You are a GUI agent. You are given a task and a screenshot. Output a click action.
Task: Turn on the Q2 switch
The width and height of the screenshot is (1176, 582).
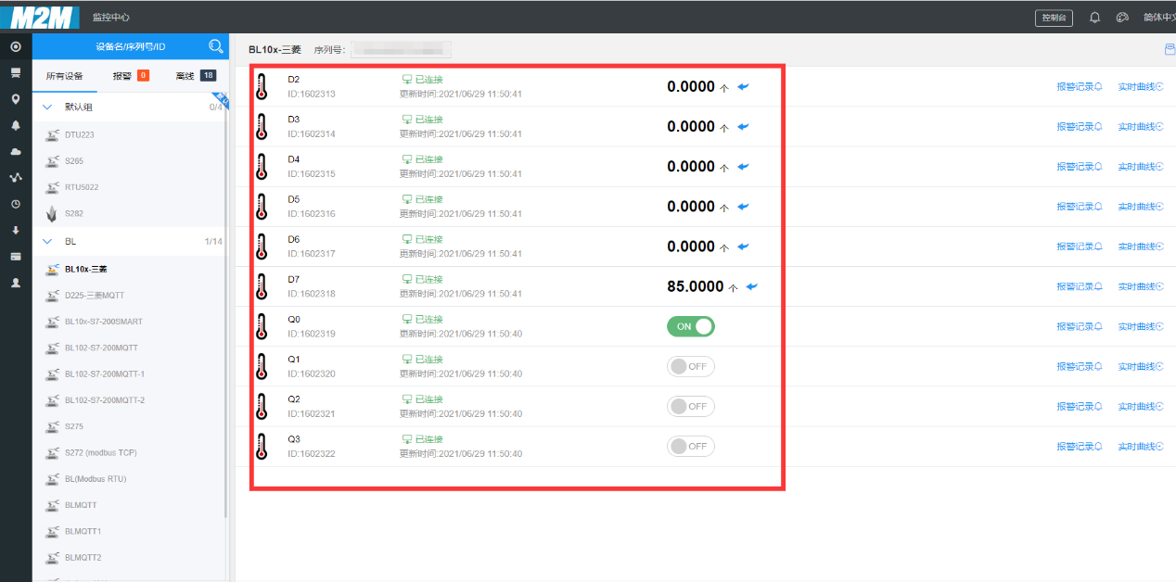coord(691,406)
